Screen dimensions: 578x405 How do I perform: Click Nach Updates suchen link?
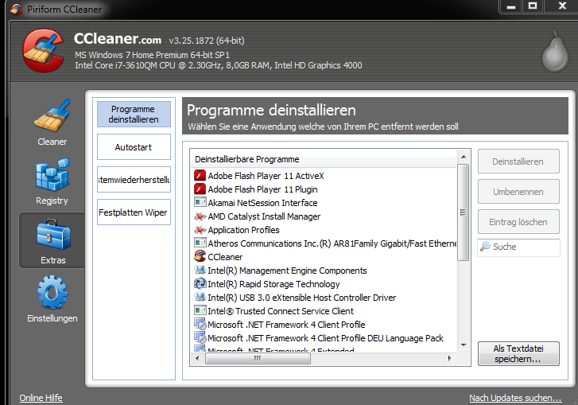515,398
